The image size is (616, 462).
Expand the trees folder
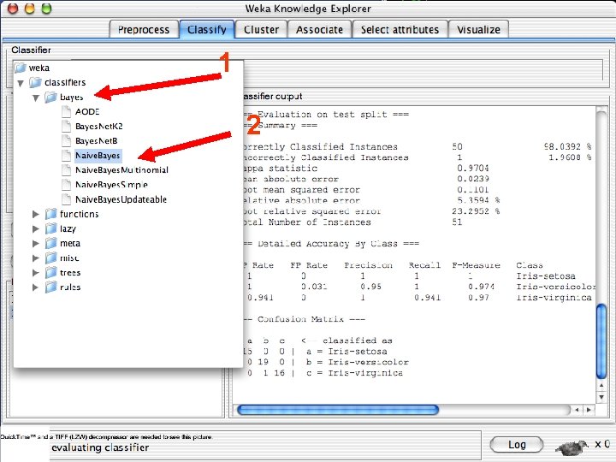(x=36, y=273)
